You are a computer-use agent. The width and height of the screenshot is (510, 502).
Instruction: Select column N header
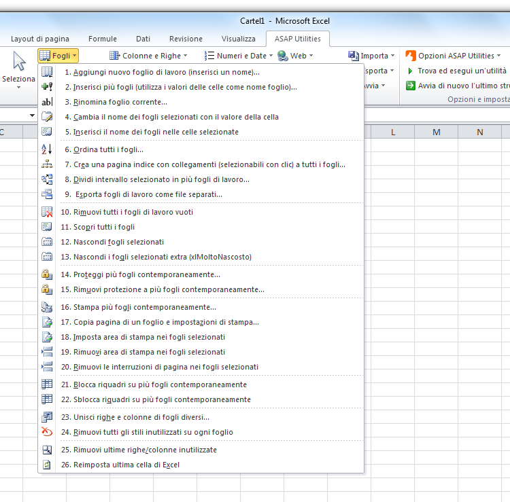[480, 132]
